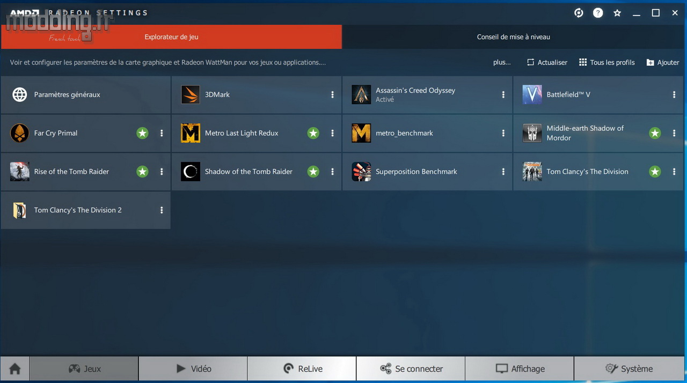Click the Tom Clancy's The Division 2 icon

pos(20,210)
